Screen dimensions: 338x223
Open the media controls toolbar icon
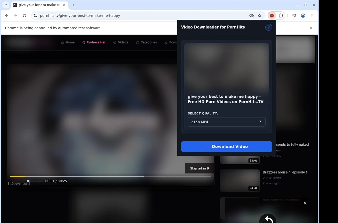click(x=294, y=16)
